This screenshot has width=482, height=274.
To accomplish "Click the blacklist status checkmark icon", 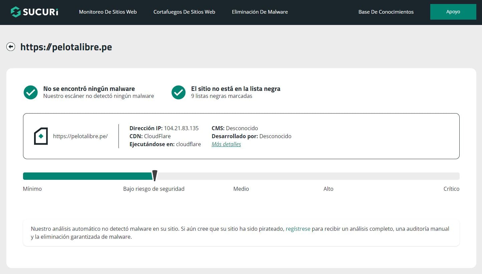I will pos(179,92).
